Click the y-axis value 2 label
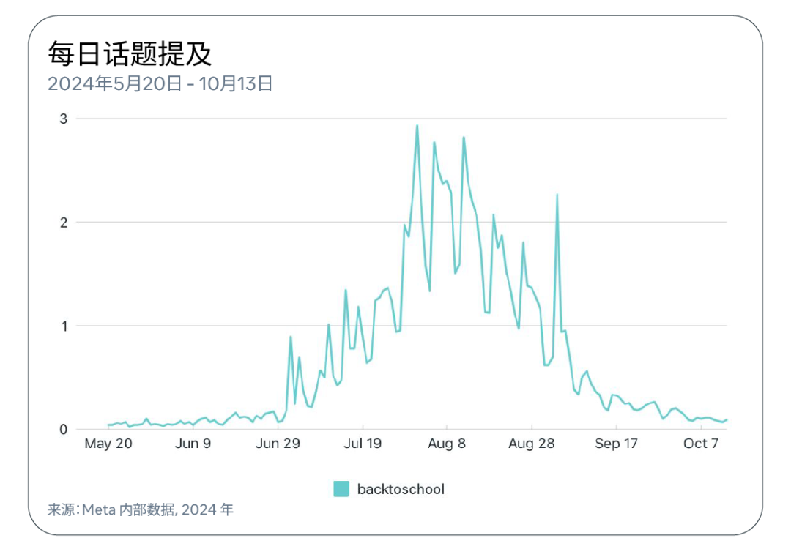 (x=62, y=222)
